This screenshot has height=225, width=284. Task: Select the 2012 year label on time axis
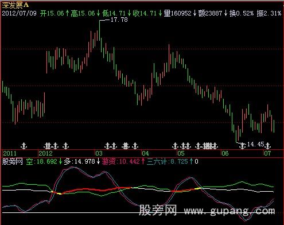45,153
